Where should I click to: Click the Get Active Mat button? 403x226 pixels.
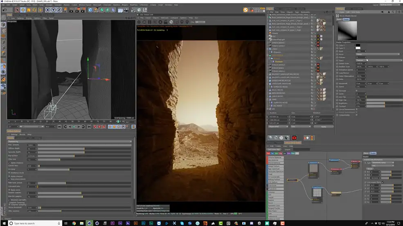274,149
